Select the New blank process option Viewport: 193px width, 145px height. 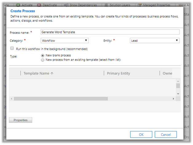pos(42,56)
